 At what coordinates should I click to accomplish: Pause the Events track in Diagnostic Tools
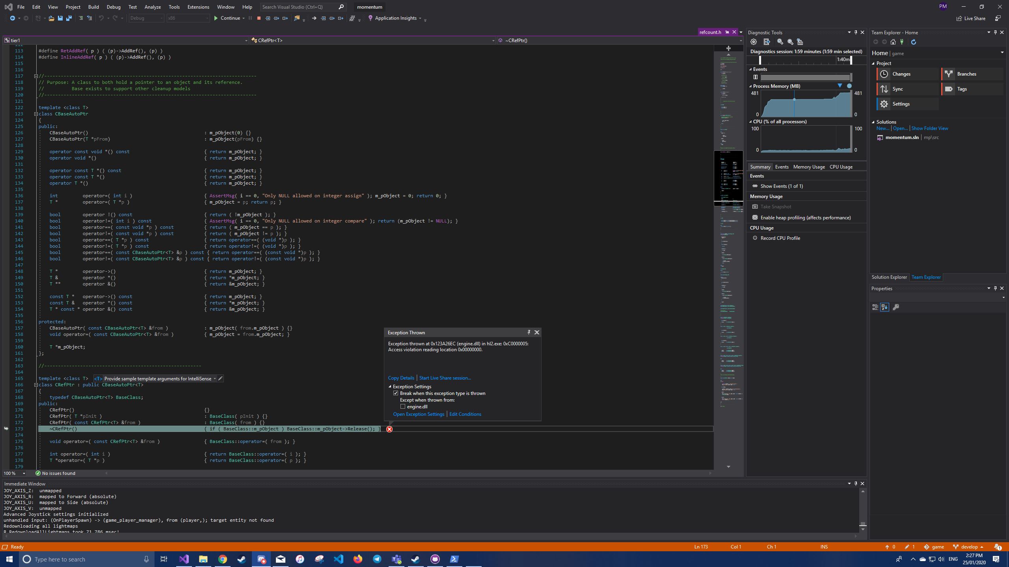756,77
